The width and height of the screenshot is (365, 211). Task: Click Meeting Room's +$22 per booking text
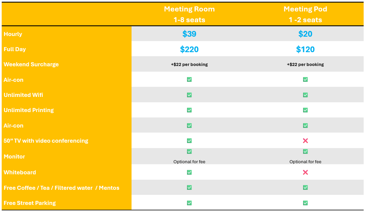coord(189,64)
